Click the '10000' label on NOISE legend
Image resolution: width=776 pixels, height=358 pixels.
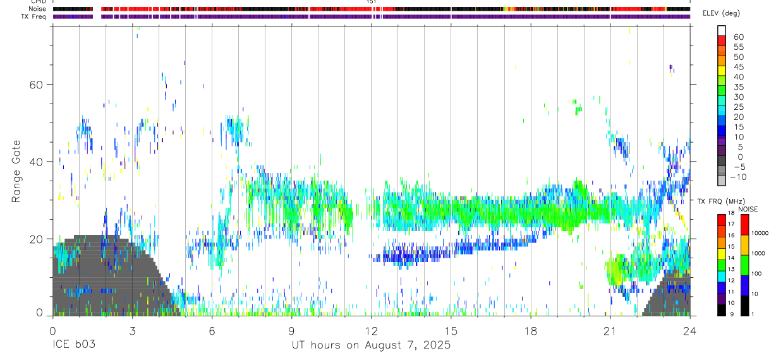(x=760, y=233)
